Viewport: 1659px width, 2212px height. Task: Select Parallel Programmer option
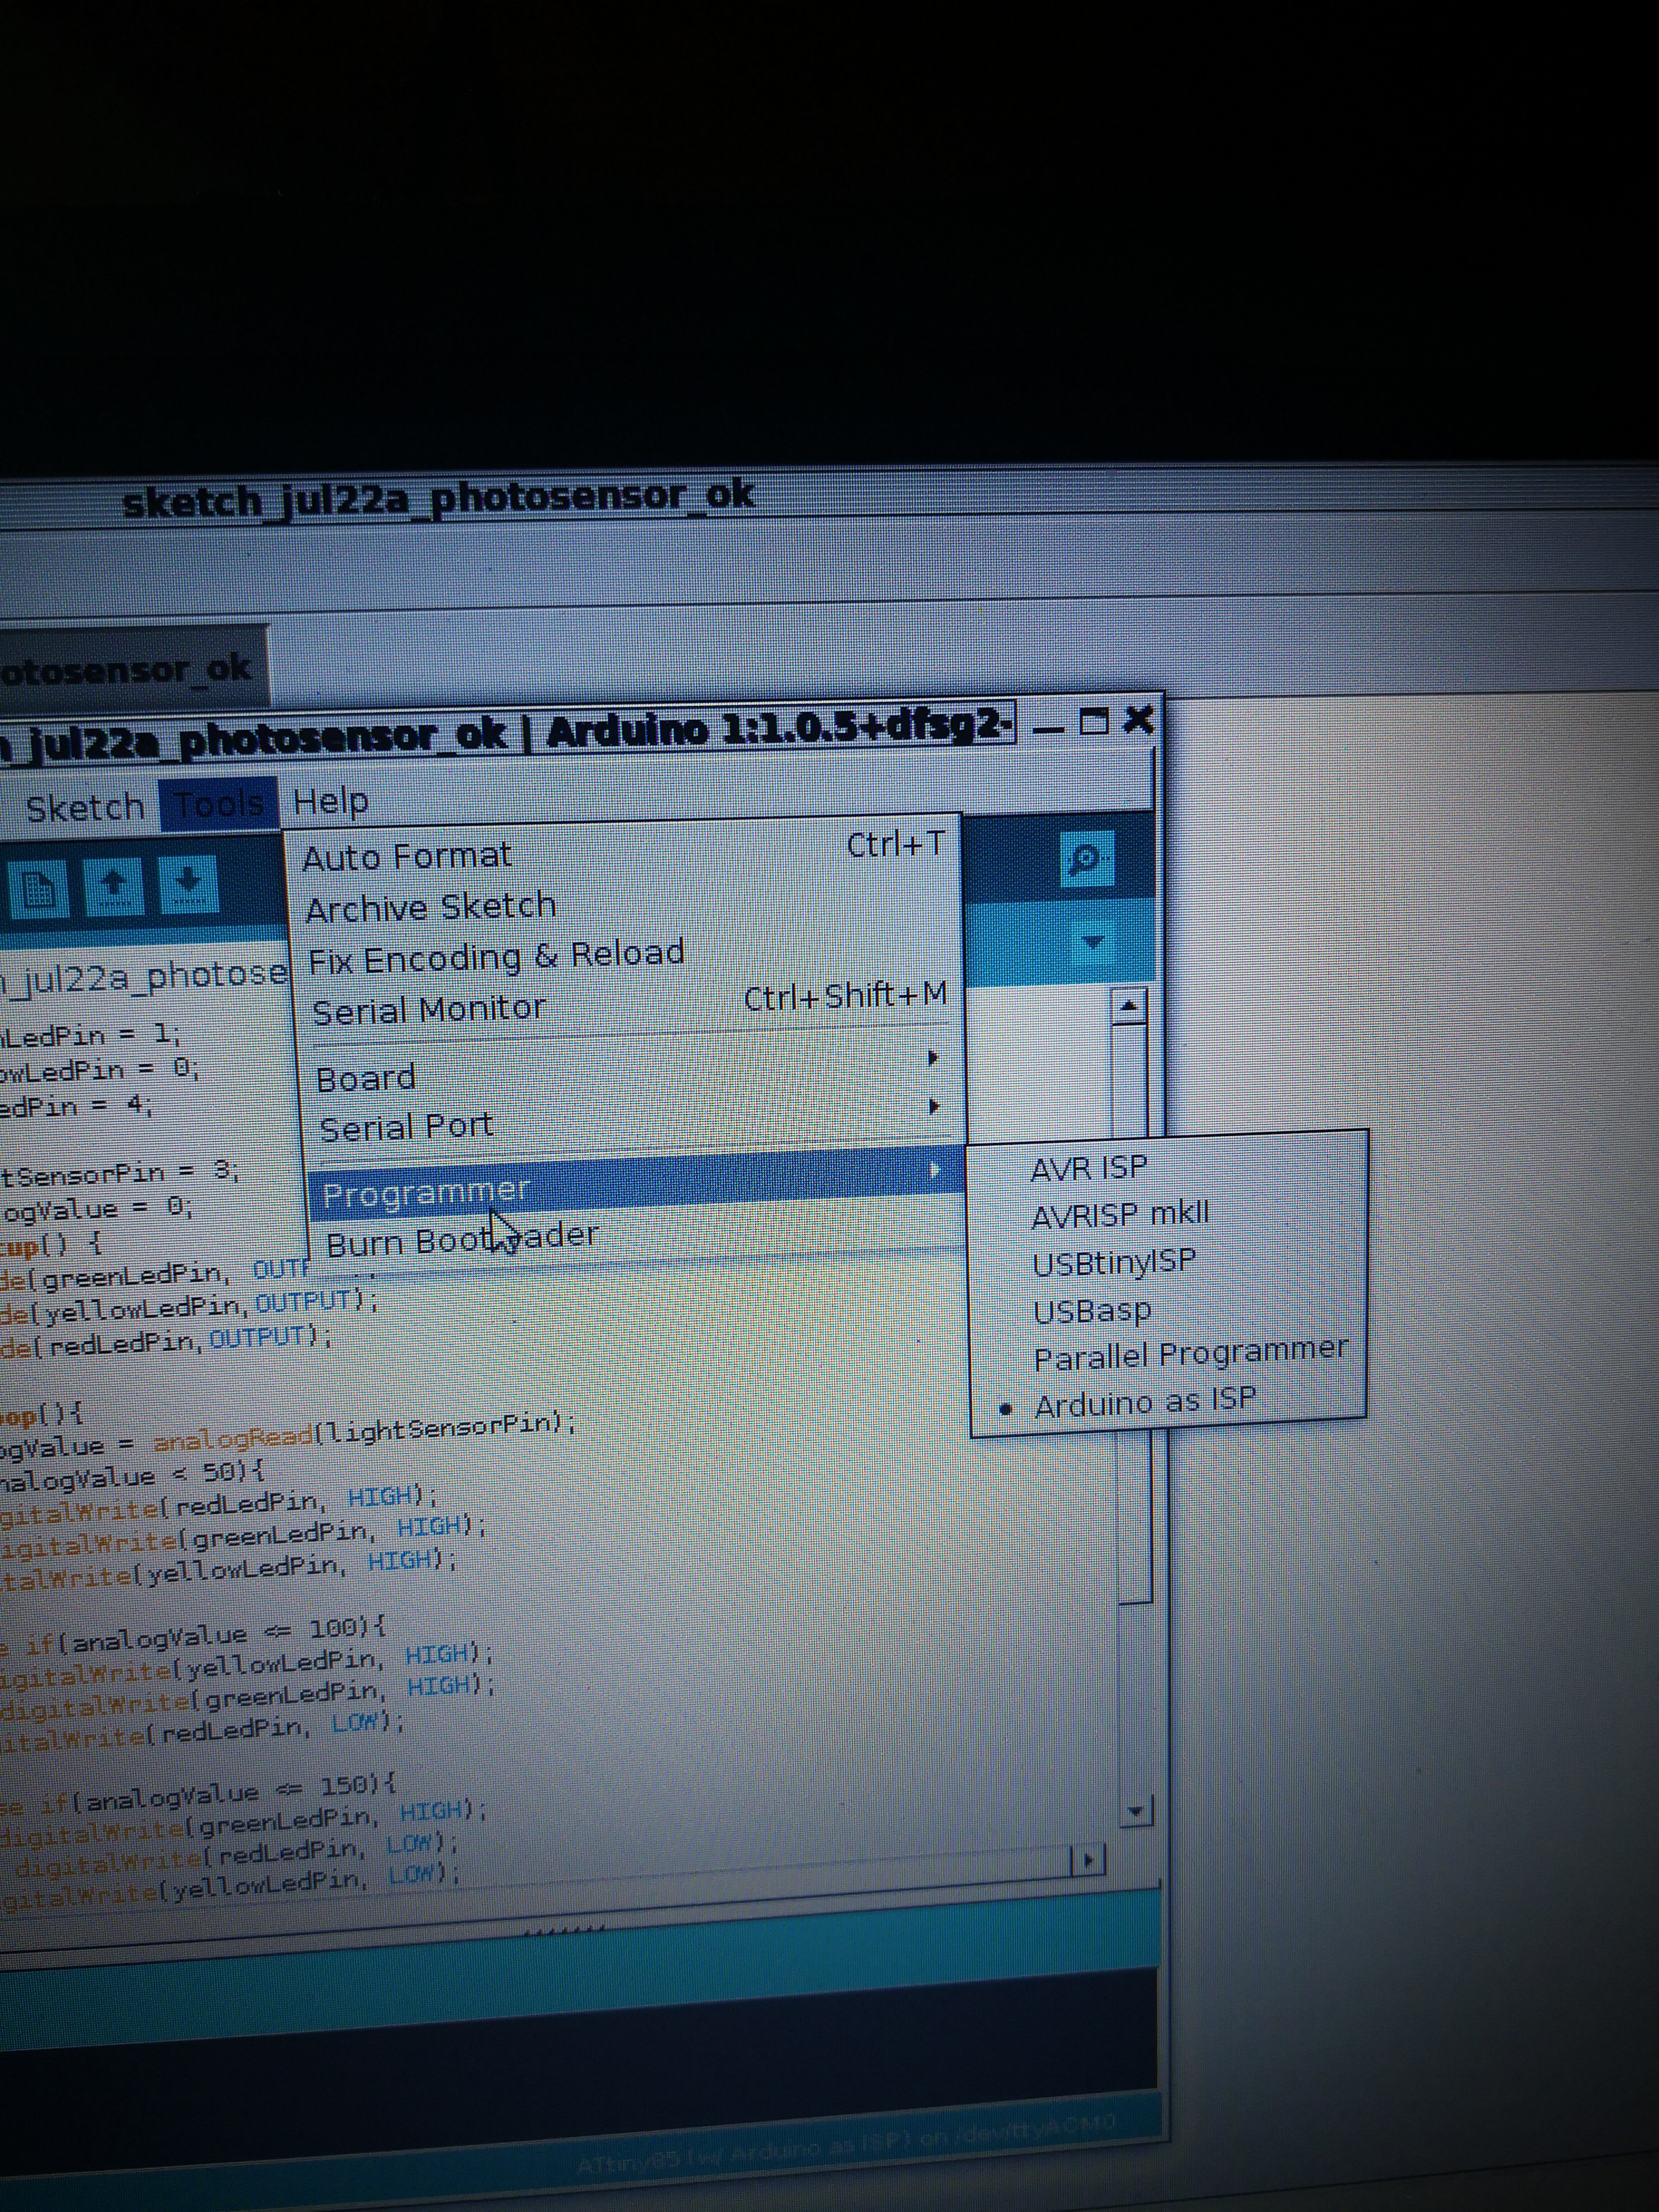click(x=1168, y=1356)
